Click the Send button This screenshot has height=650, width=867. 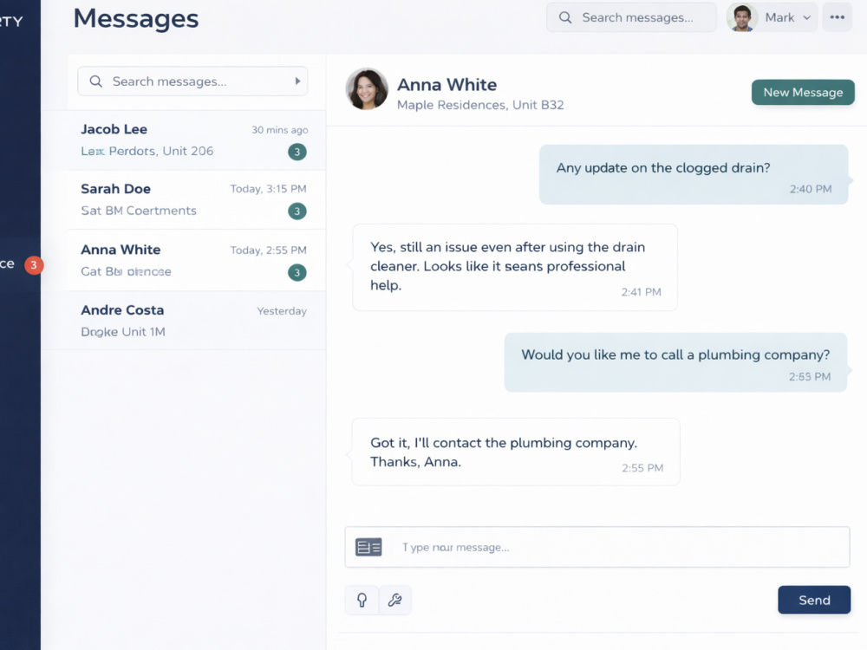coord(814,600)
